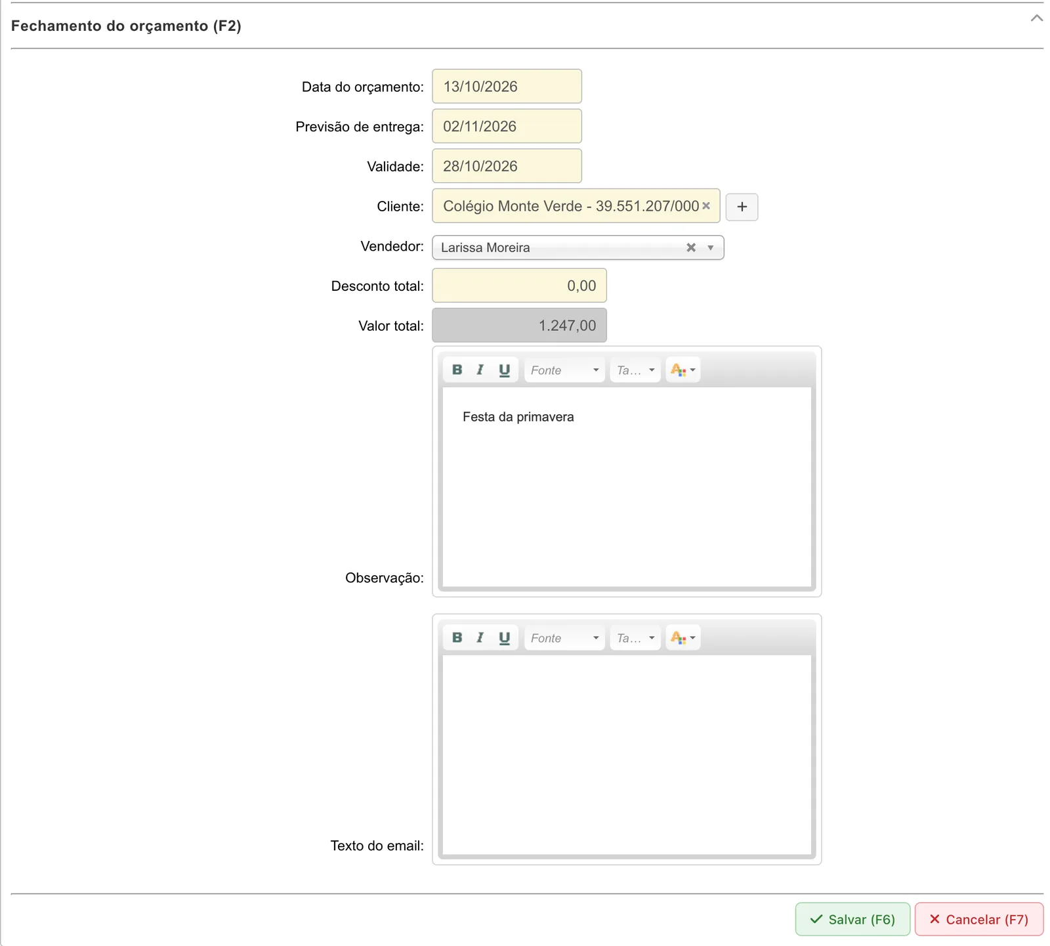The image size is (1050, 946).
Task: Click the Previsão de entrega date field
Action: point(507,126)
